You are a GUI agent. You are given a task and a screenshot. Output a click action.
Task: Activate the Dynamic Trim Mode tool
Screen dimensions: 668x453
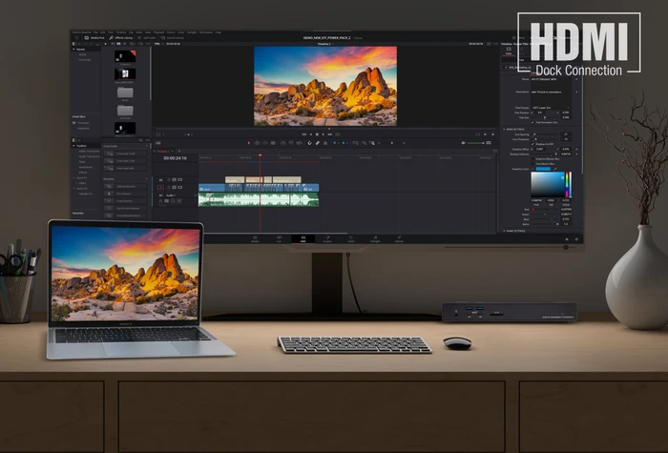click(x=265, y=143)
